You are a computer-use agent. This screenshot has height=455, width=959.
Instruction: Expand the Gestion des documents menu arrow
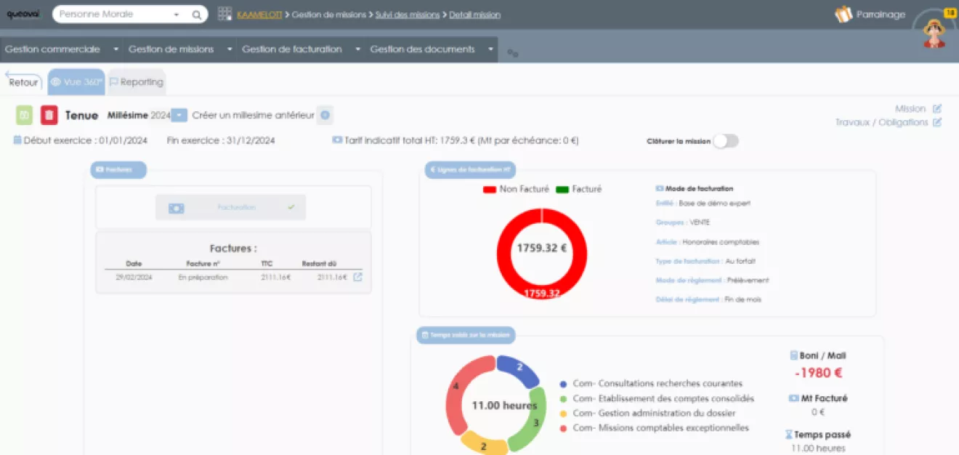point(490,49)
